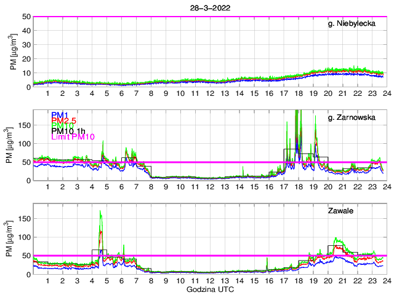Click the tall green spike in Zawale plot

pos(100,213)
